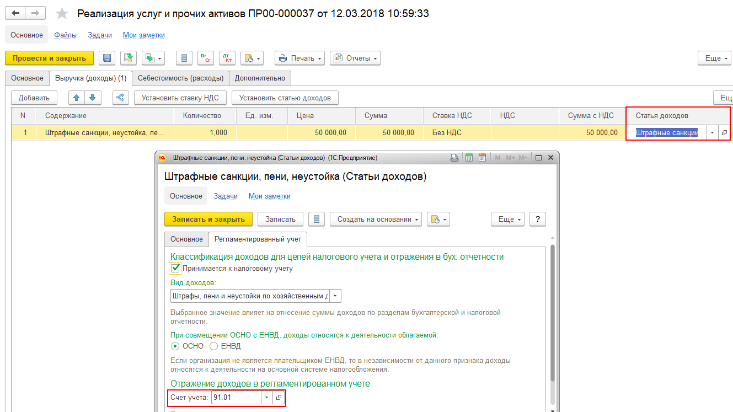Image resolution: width=733 pixels, height=412 pixels.
Task: Click Количество column header
Action: click(x=205, y=116)
